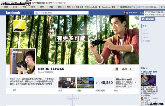Open the 美食 bookmark folder
The width and height of the screenshot is (165, 106).
pos(59,7)
